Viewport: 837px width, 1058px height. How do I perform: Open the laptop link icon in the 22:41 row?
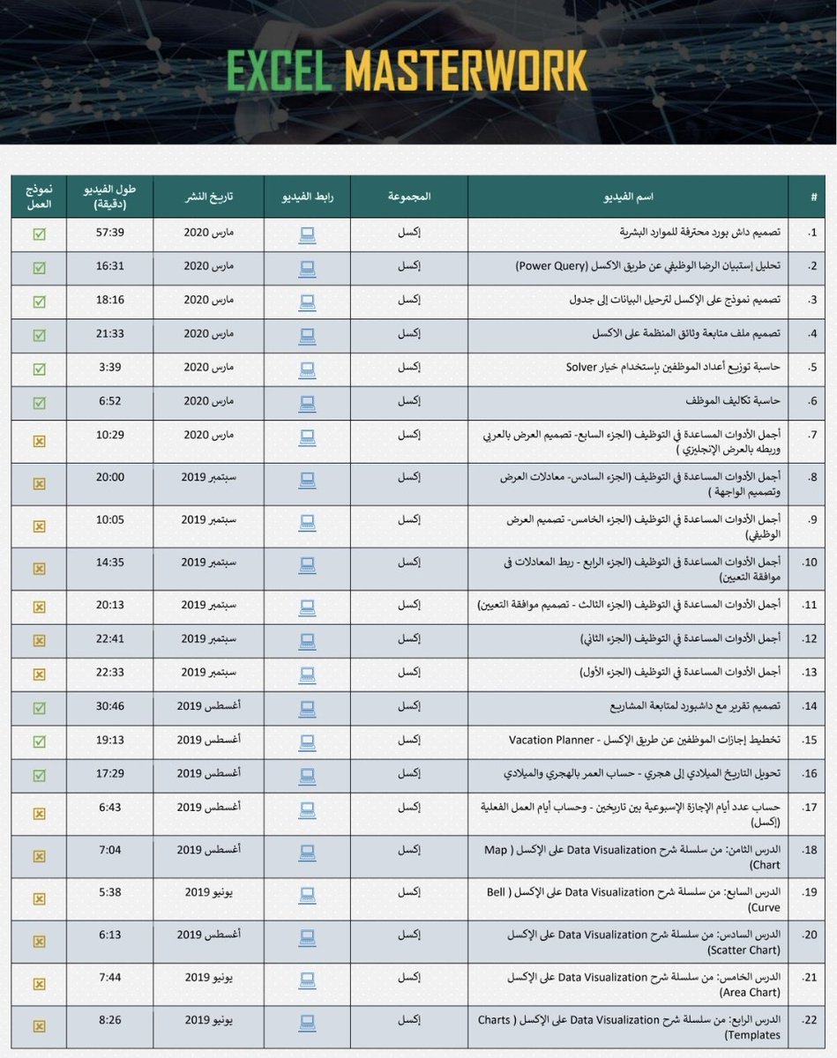(x=307, y=639)
